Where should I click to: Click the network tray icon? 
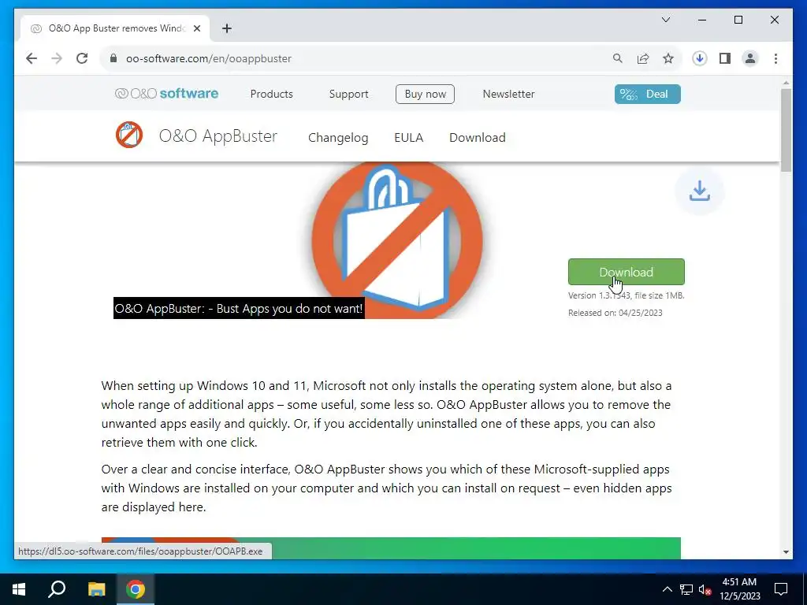(x=686, y=589)
